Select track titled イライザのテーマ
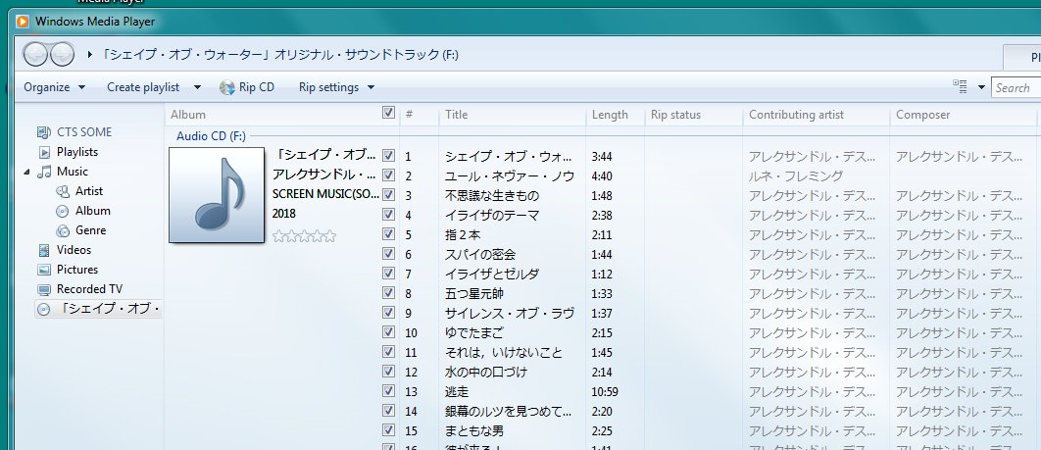Viewport: 1041px width, 450px height. [x=491, y=215]
